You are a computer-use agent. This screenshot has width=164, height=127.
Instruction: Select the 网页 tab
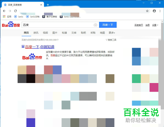click(x=26, y=33)
